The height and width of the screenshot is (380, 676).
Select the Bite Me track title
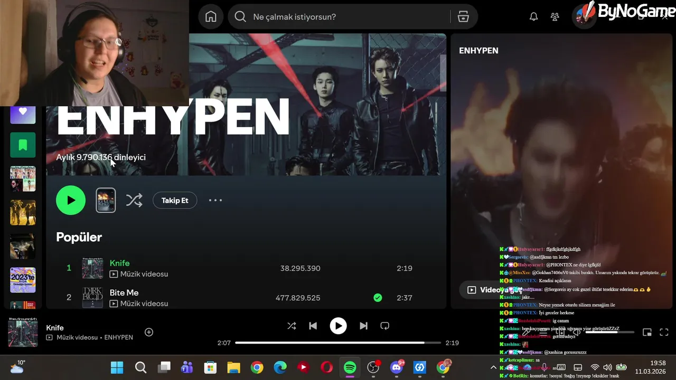[x=124, y=292]
